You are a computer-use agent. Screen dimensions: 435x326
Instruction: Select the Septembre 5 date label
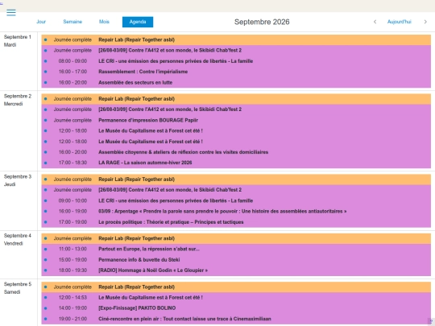coord(18,284)
